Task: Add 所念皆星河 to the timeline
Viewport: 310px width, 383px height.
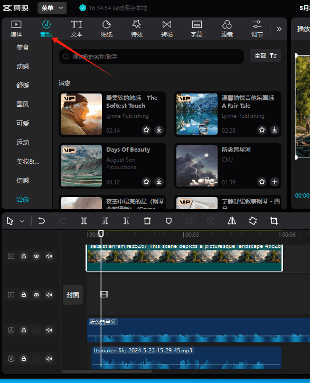Action: pos(275,182)
